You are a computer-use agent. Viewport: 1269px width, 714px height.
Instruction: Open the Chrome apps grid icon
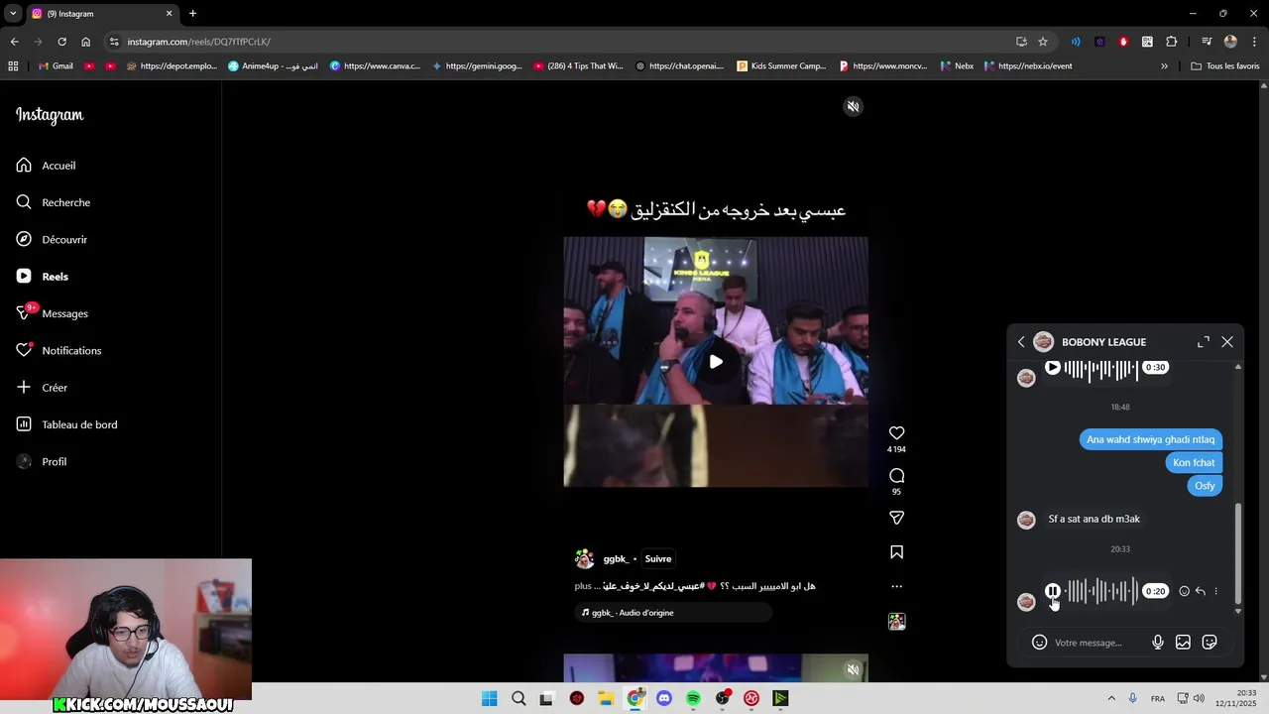pyautogui.click(x=13, y=66)
